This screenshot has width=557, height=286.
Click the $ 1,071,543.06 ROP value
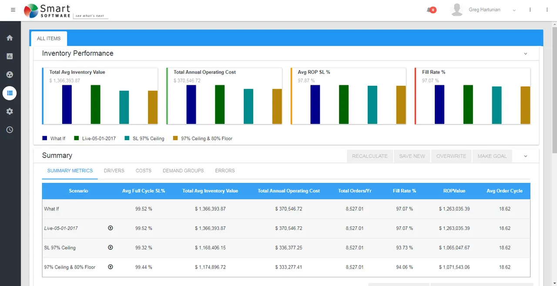tap(454, 267)
